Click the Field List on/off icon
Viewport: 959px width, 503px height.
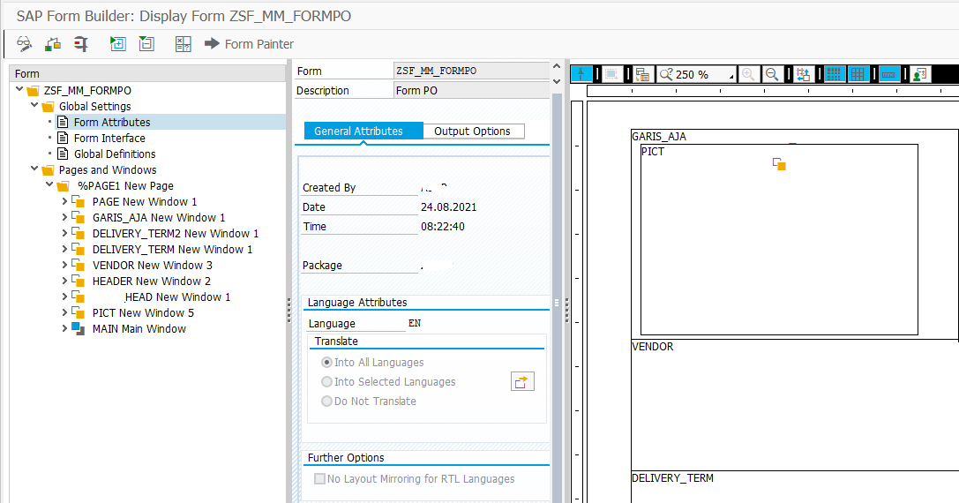[x=184, y=43]
